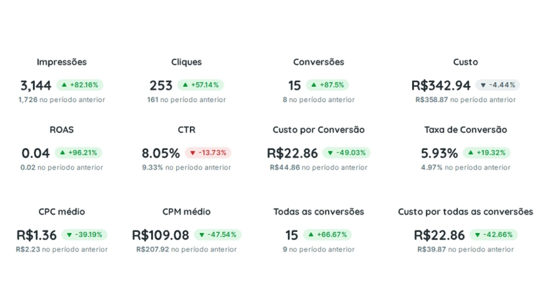Click the R$342.94 Custo value
Viewport: 539px width, 306px height.
pyautogui.click(x=440, y=86)
